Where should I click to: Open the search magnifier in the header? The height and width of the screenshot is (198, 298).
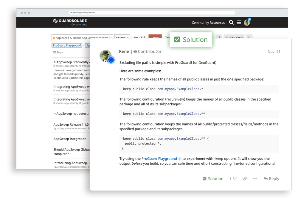point(231,23)
